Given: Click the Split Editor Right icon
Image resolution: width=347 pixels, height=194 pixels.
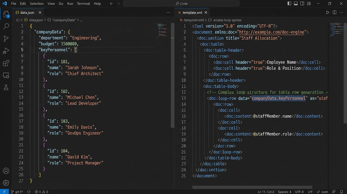Looking at the screenshot, I should click(334, 12).
